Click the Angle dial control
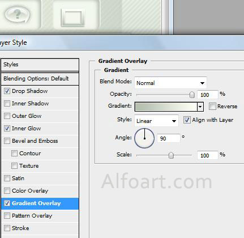 [144, 138]
